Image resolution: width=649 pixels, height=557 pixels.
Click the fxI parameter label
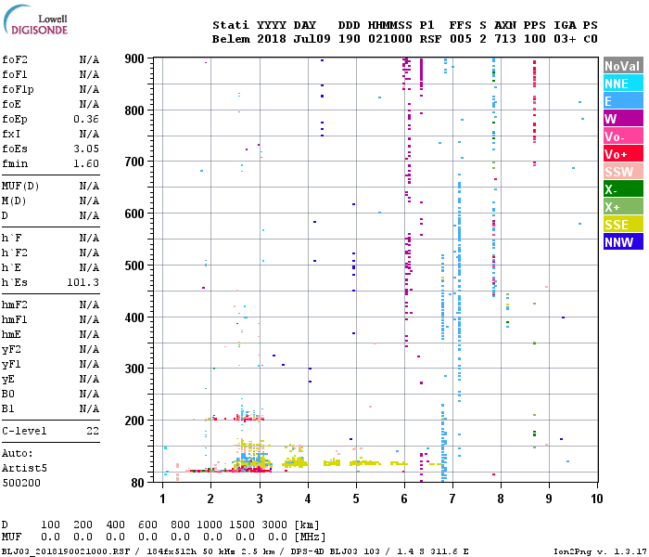[11, 134]
